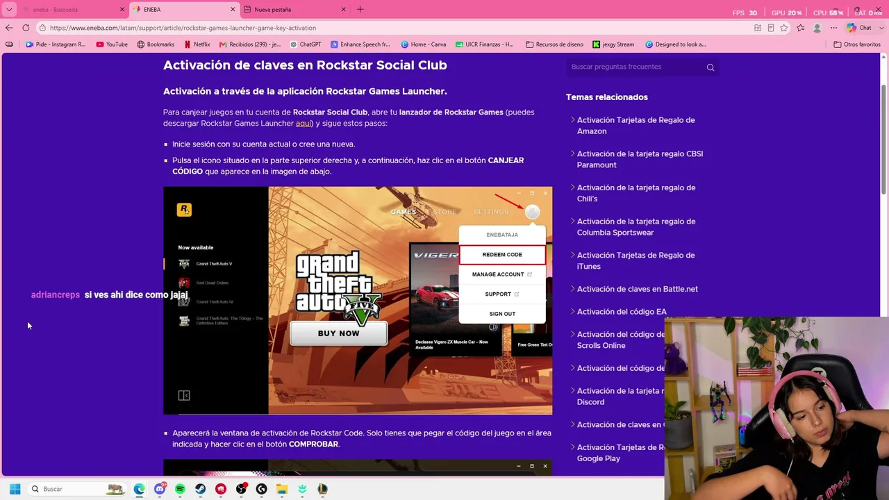Open the YouTube bookmark
The height and width of the screenshot is (500, 889).
[112, 44]
